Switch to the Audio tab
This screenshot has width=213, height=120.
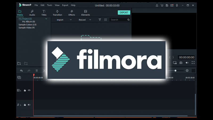[x=32, y=13]
